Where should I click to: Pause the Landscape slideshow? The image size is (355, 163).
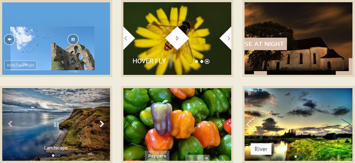(x=56, y=125)
